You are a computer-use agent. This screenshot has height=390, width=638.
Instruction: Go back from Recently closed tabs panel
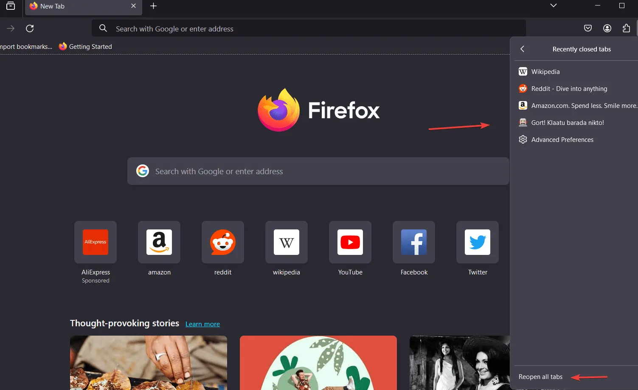click(523, 49)
